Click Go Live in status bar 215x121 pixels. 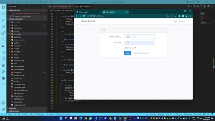coord(188,114)
